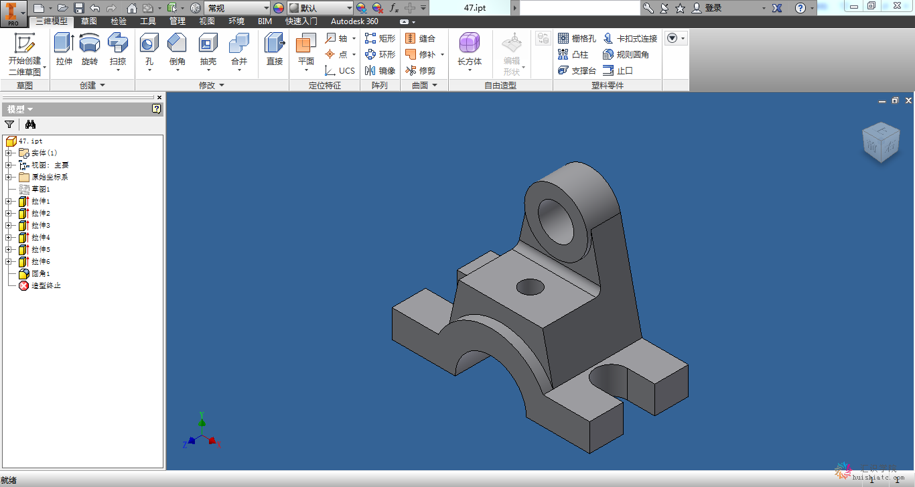Click the 点 work point tool
This screenshot has width=915, height=487.
[340, 54]
